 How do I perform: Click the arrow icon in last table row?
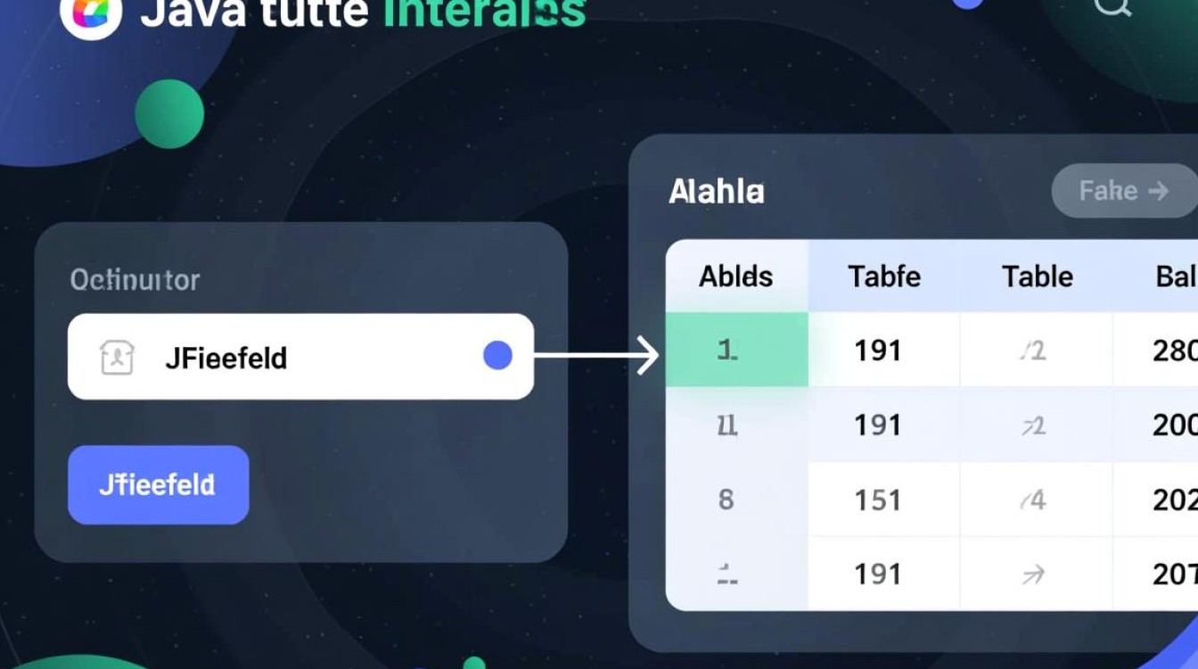pos(1033,575)
